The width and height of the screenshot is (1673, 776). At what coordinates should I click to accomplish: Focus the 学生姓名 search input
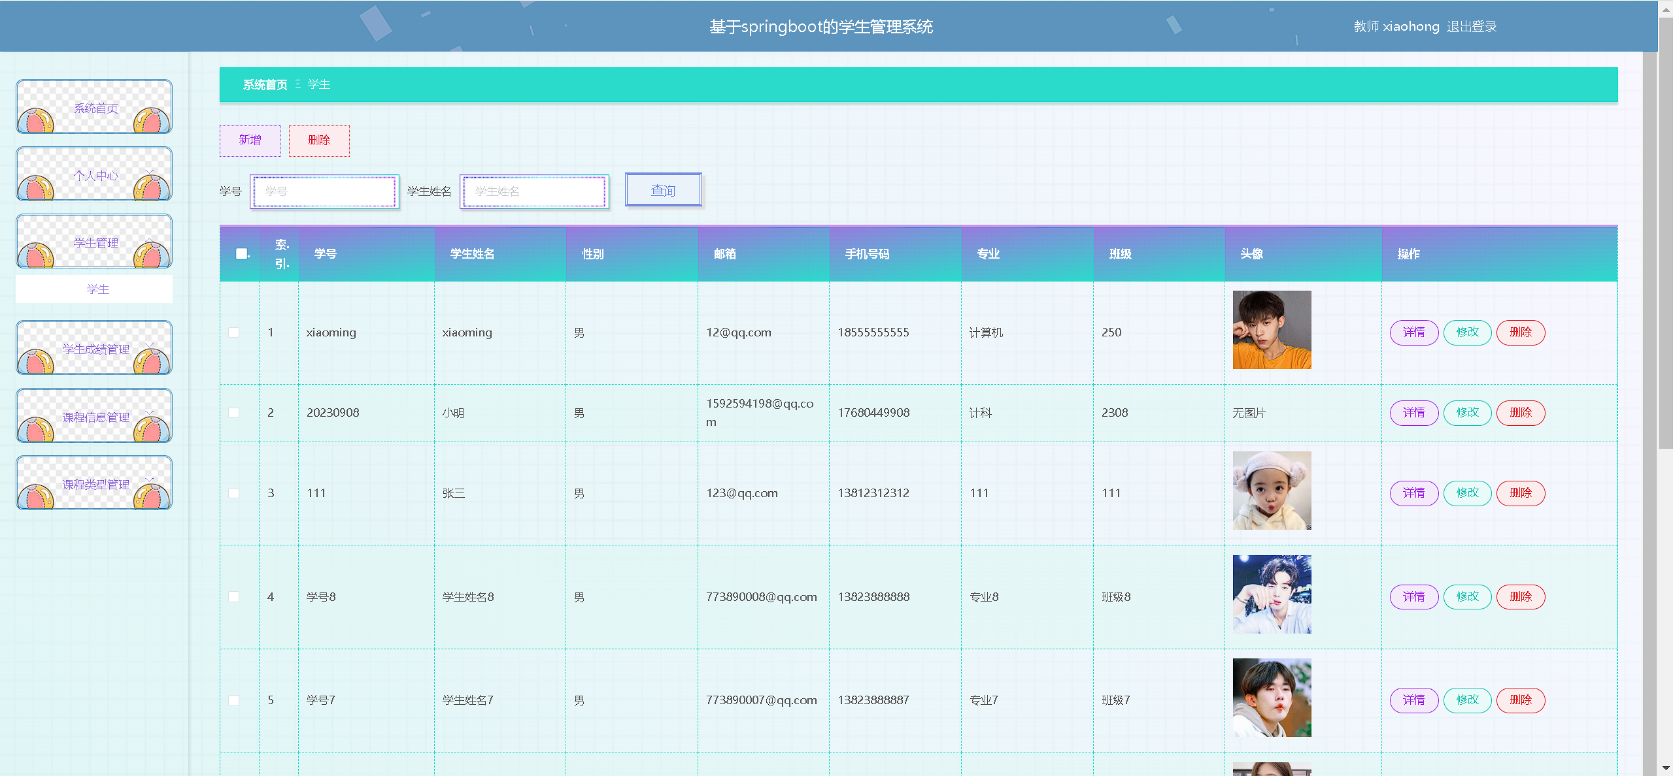point(534,191)
